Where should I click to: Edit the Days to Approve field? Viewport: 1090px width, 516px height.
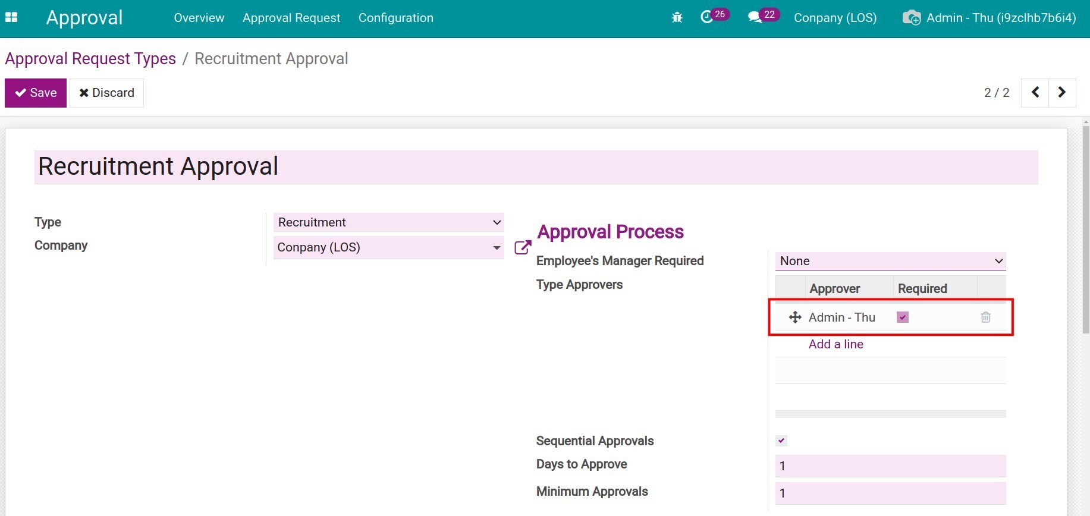pyautogui.click(x=890, y=466)
